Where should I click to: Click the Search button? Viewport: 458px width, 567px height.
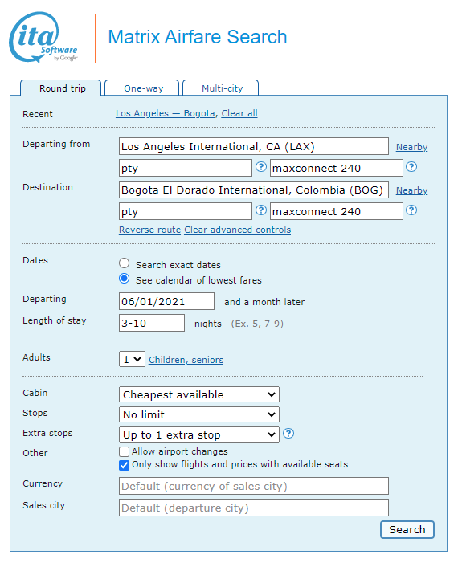coord(407,530)
